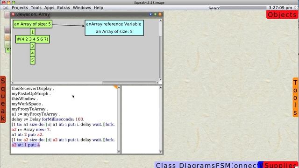Viewport: 299px width, 168px height.
Task: Open the Extras menu
Action: point(64,7)
